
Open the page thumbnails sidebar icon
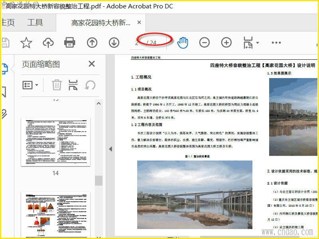point(5,69)
